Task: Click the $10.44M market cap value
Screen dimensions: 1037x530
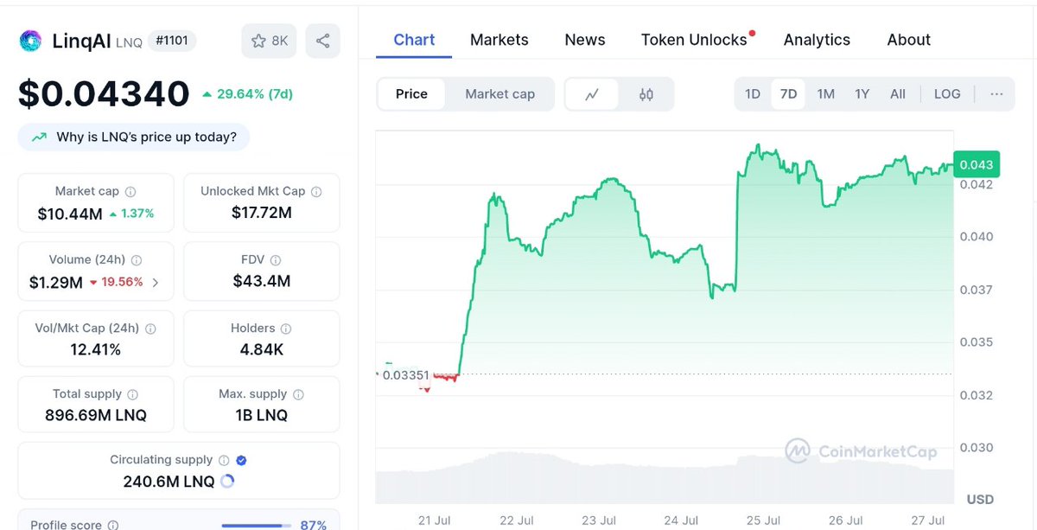Action: [x=70, y=213]
